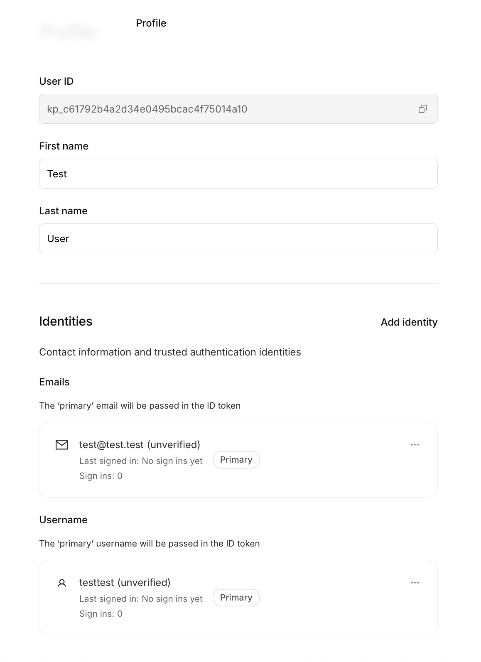Focus the First name input field
The width and height of the screenshot is (481, 662).
pos(238,174)
